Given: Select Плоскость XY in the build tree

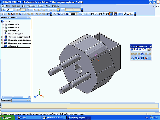Looking at the screenshot, I should pos(14,24).
